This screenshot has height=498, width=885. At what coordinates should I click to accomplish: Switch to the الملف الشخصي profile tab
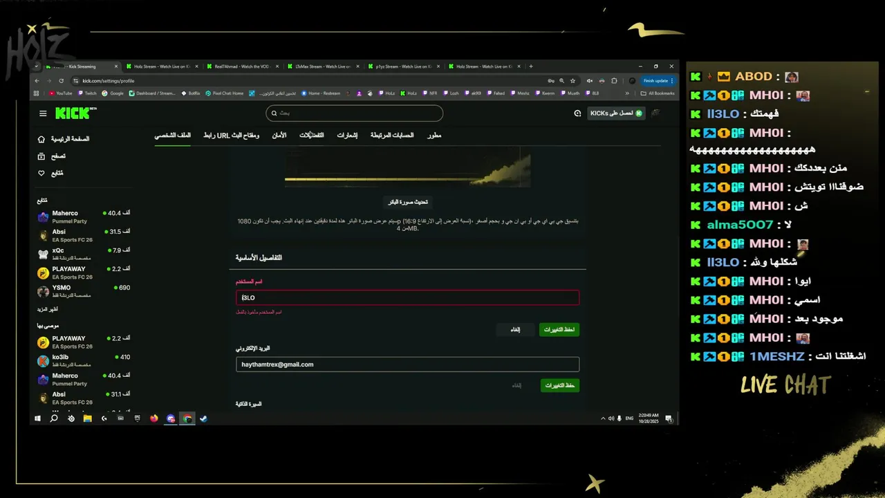pyautogui.click(x=172, y=135)
